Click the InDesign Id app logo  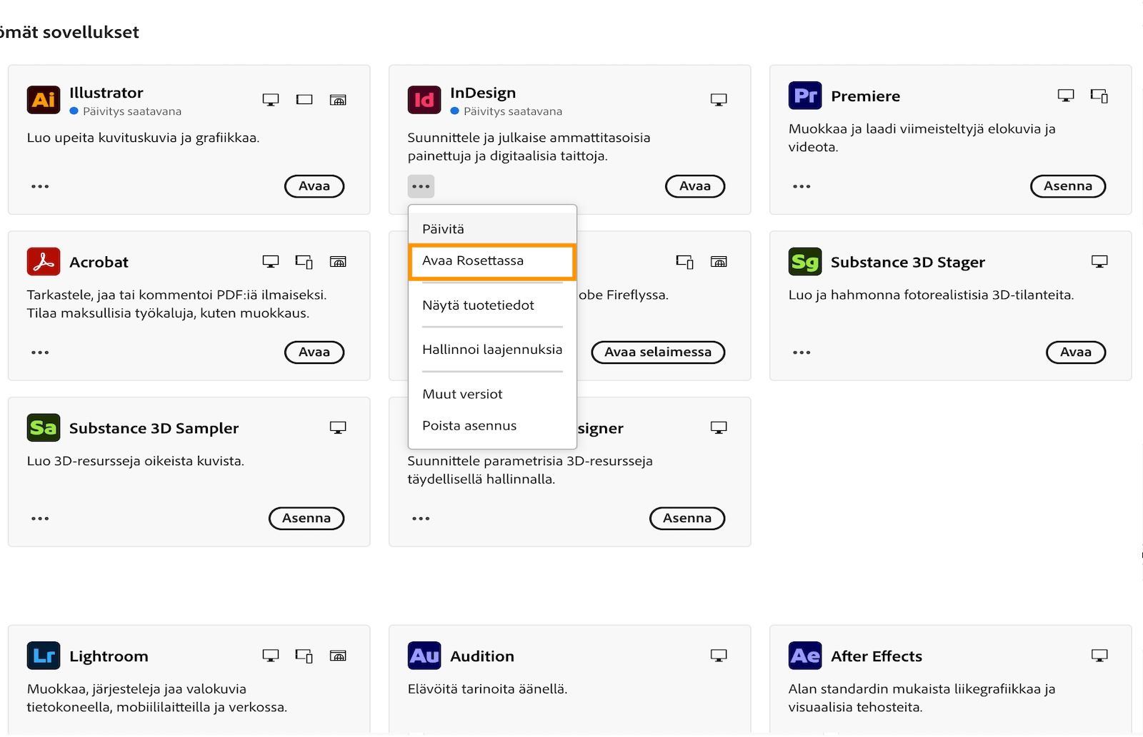[424, 100]
